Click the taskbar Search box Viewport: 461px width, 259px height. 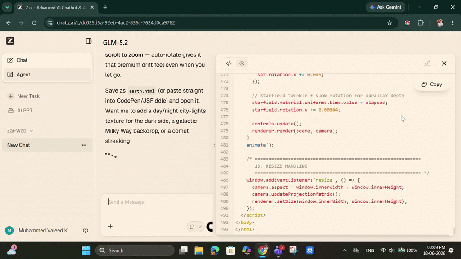coord(135,250)
